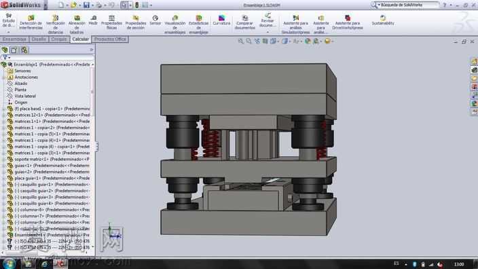This screenshot has width=478, height=269.
Task: Switch to the Productos Office tab
Action: [110, 39]
